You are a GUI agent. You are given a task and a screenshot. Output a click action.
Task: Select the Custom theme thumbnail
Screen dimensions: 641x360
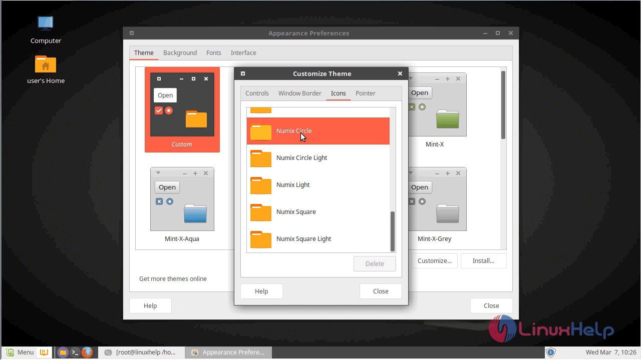point(182,109)
